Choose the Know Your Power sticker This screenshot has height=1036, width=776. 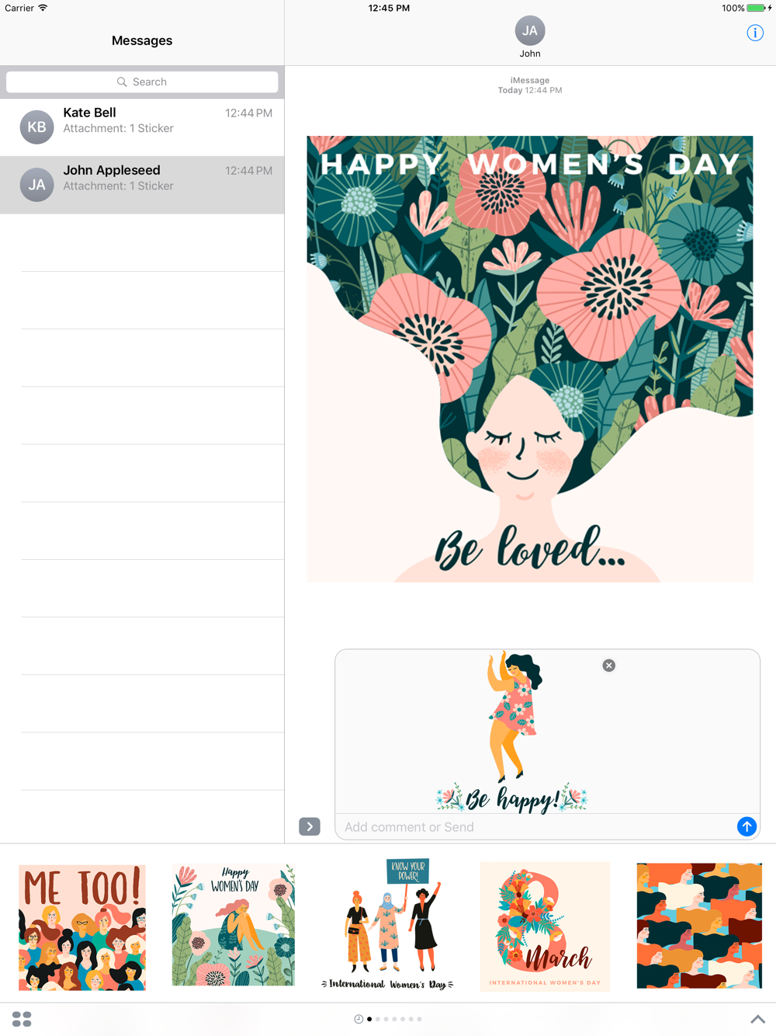click(x=388, y=924)
